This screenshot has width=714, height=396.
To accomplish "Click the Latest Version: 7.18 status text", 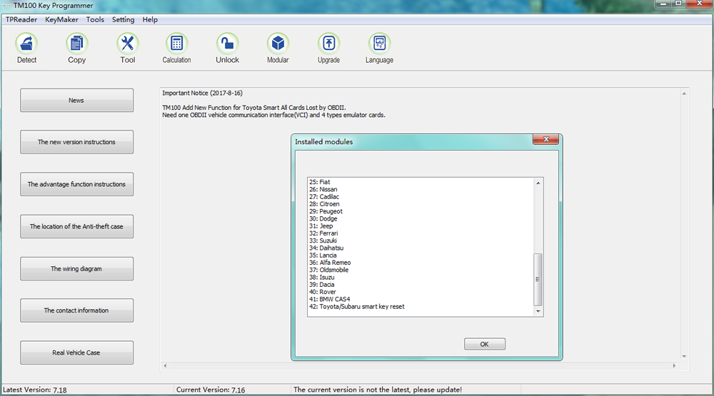I will tap(34, 390).
